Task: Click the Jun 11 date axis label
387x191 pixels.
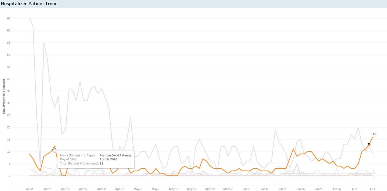Action: click(282, 189)
